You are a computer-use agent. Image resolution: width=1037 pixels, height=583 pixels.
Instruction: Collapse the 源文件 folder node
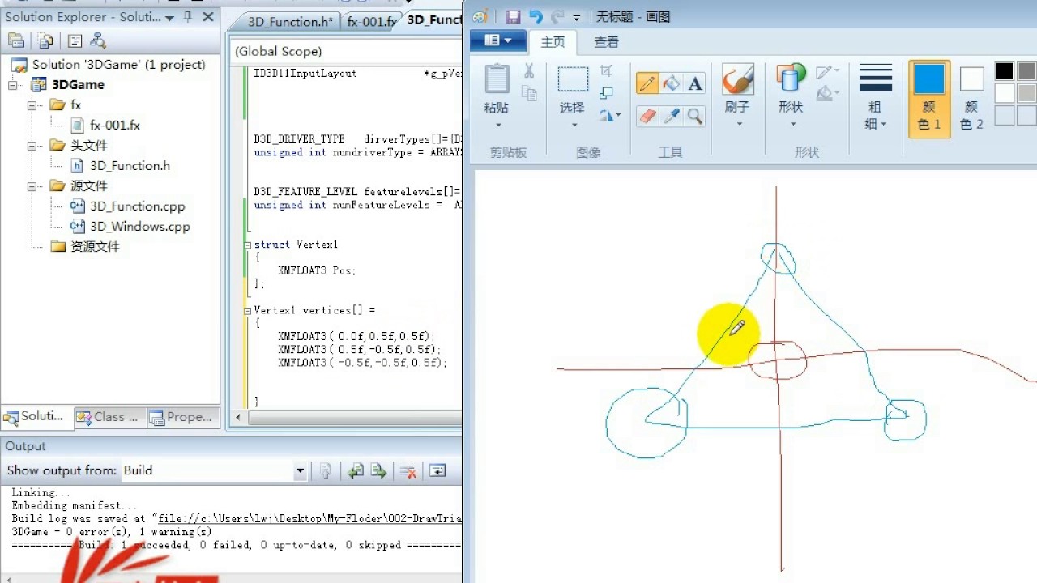32,185
